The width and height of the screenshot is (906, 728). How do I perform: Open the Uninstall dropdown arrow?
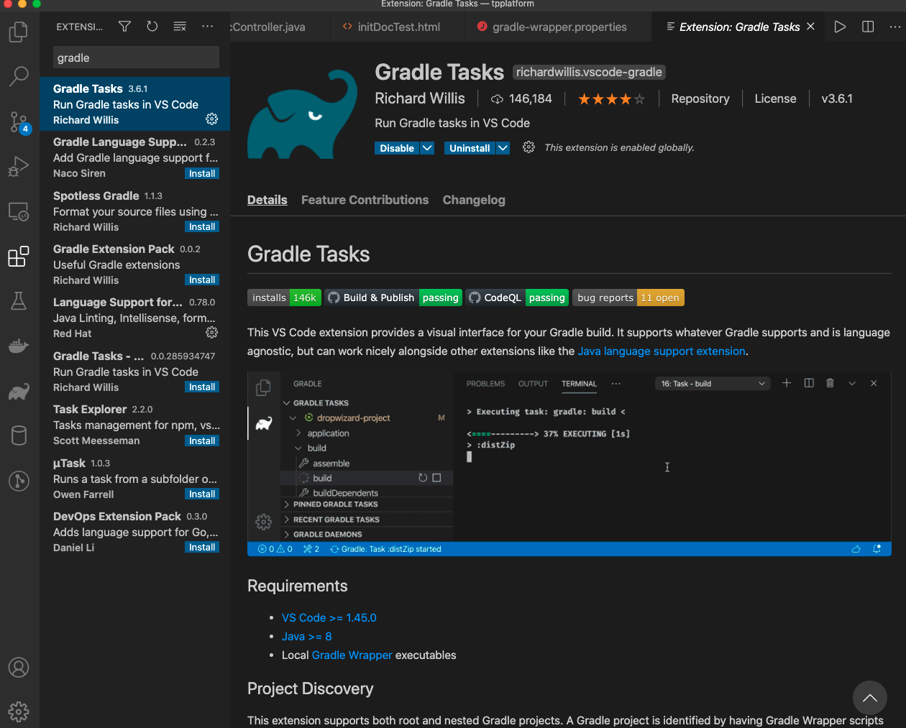(503, 147)
